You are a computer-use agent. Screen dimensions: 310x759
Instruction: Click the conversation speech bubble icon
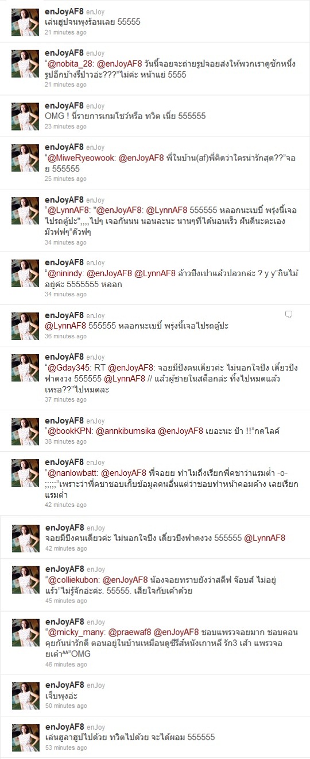coord(289,314)
